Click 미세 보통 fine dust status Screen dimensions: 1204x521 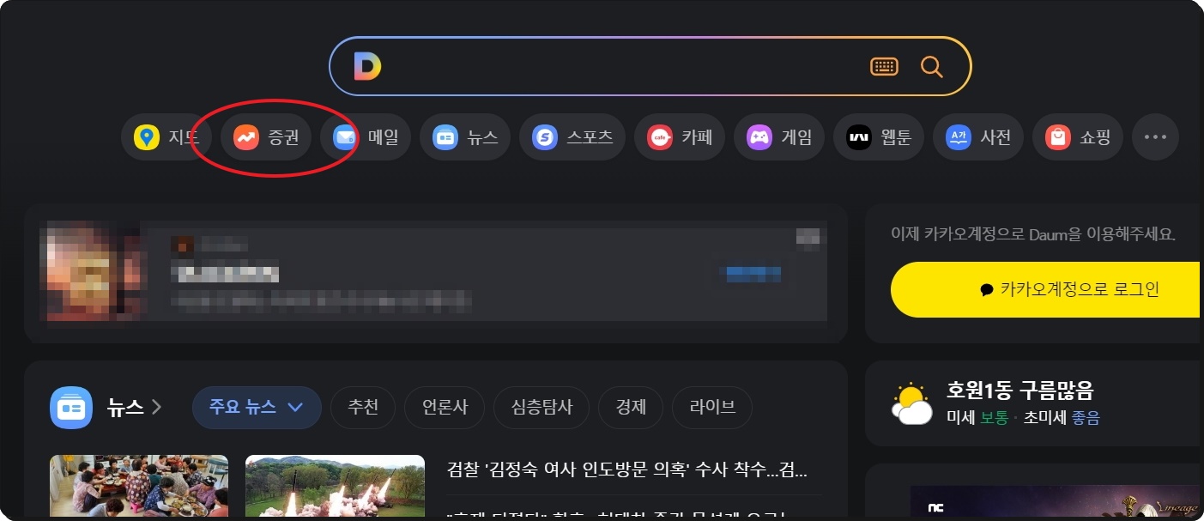(977, 419)
